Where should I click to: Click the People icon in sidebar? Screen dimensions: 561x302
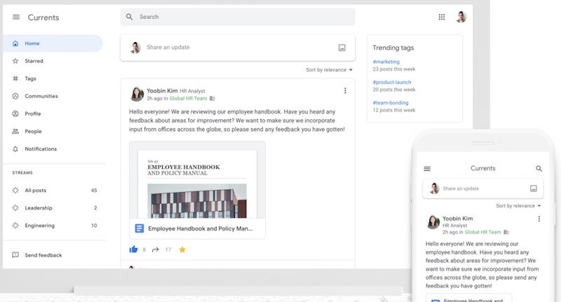point(15,131)
